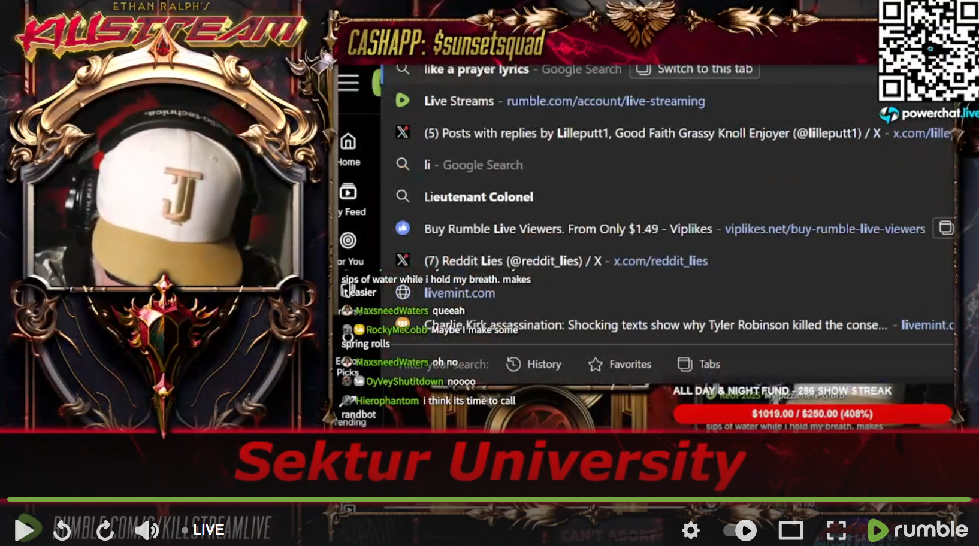Skip forward using the forward arrow

(x=105, y=530)
